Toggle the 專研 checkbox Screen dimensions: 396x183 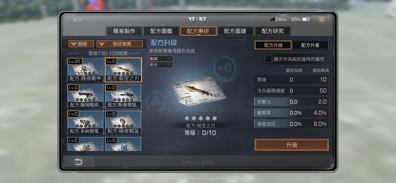[169, 65]
